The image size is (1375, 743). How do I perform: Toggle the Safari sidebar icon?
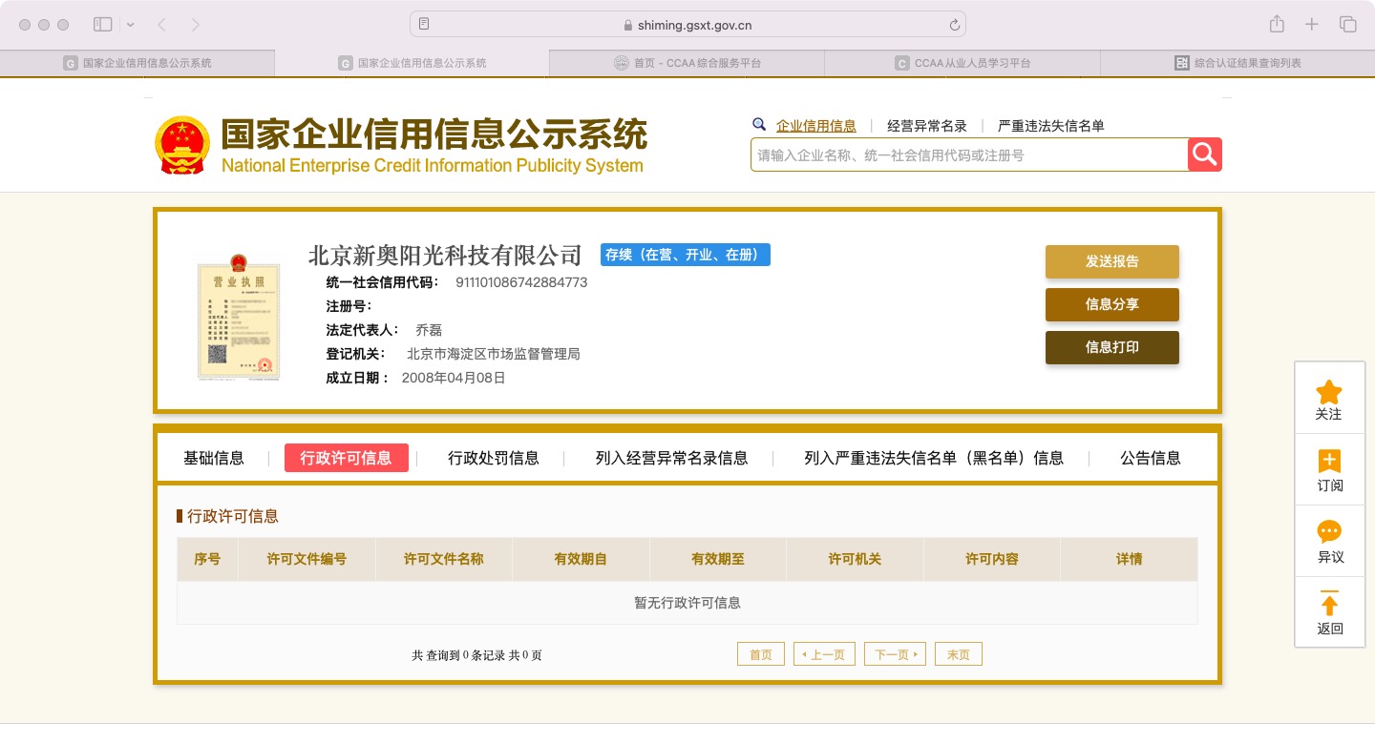click(x=103, y=25)
